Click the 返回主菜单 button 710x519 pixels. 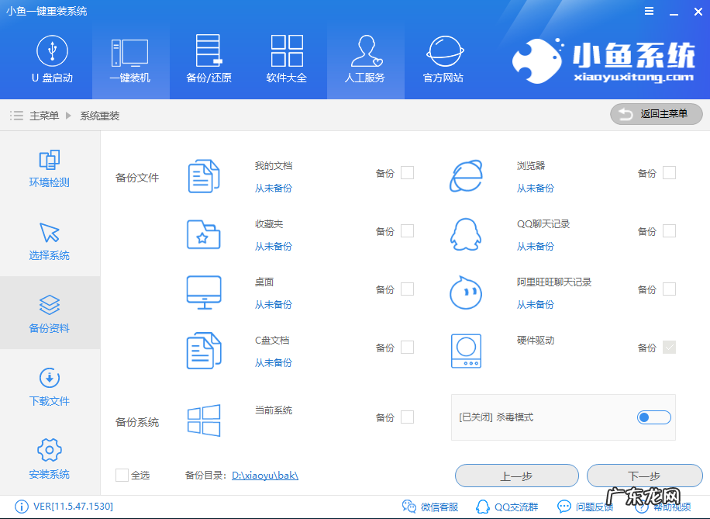click(656, 113)
